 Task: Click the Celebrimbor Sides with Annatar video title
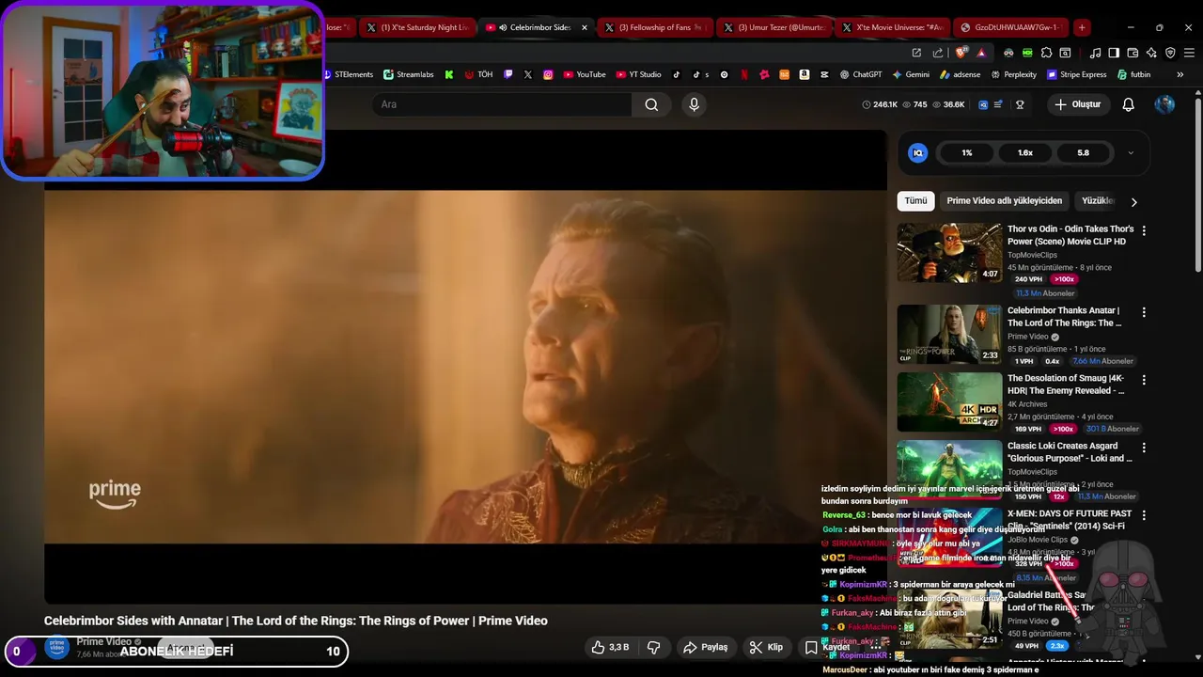click(295, 621)
